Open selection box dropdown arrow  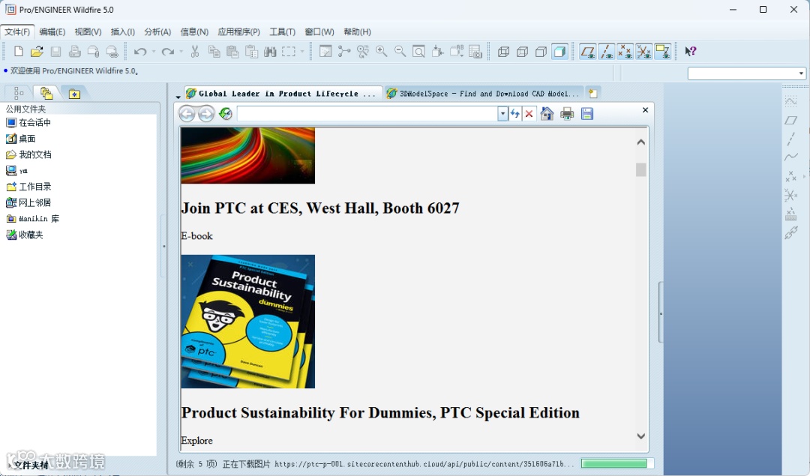tap(302, 51)
